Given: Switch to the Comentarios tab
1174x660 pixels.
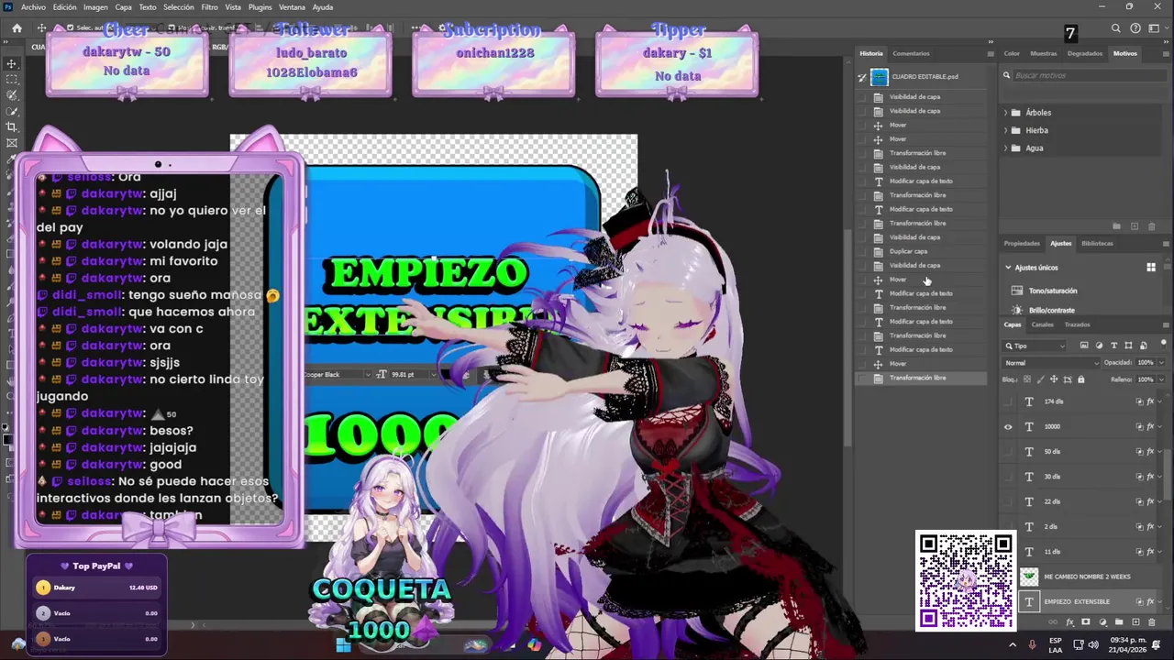Looking at the screenshot, I should tap(911, 53).
